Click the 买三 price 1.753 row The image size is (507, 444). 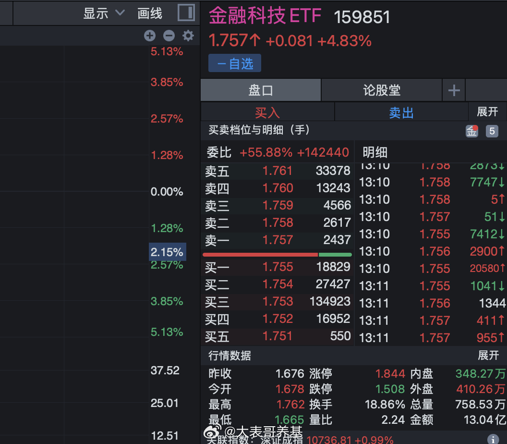tap(278, 301)
